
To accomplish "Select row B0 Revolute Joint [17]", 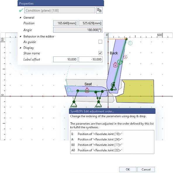I will (112, 145).
